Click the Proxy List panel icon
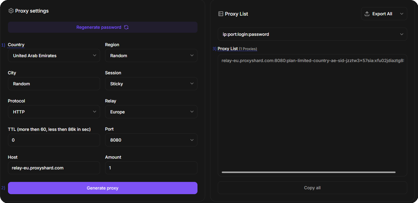Image resolution: width=418 pixels, height=203 pixels. tap(221, 14)
